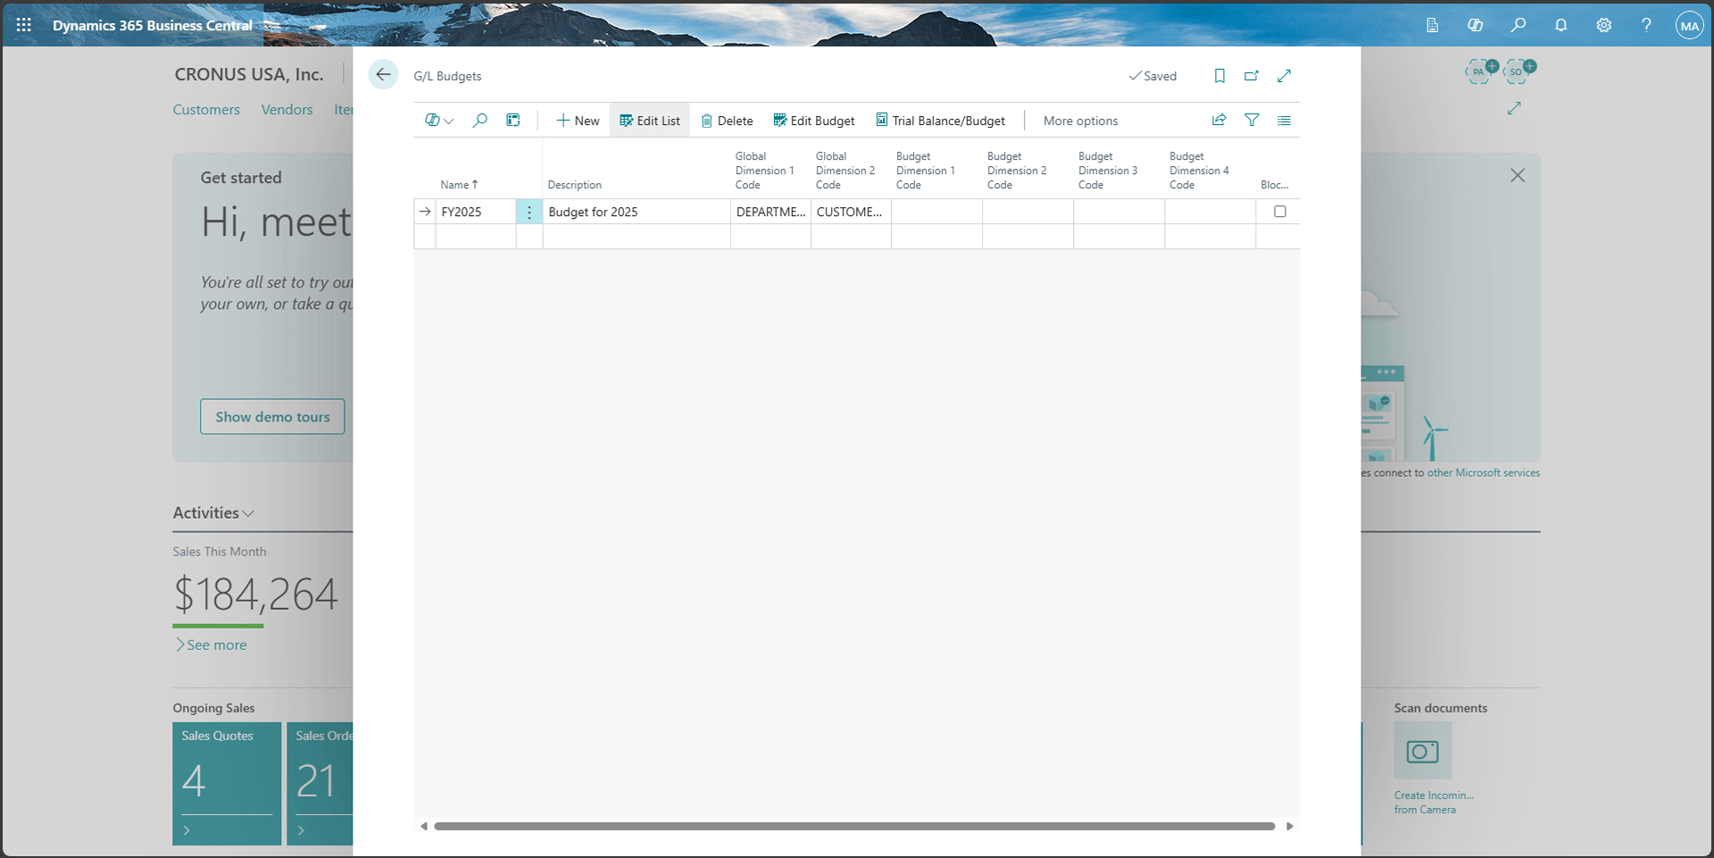Open Trial Balance/Budget from the action bar
1714x858 pixels.
[941, 120]
